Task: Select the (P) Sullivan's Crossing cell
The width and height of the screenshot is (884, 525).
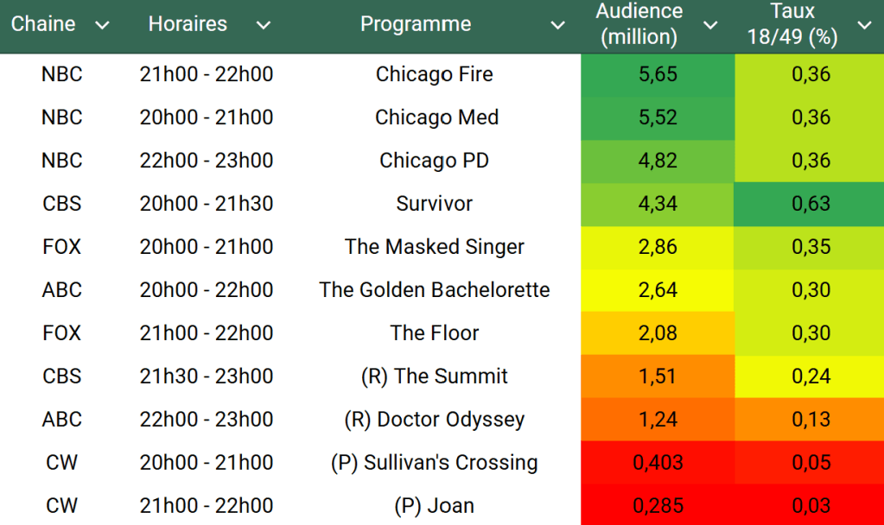Action: point(434,463)
